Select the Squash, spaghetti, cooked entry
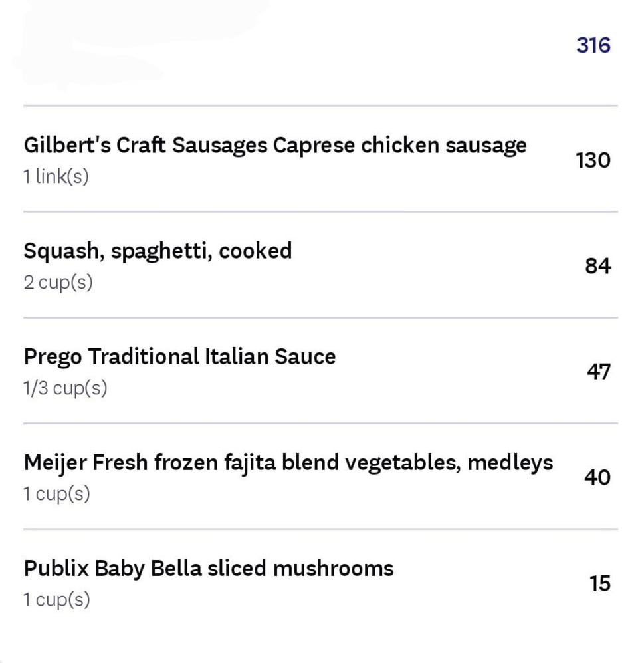The height and width of the screenshot is (663, 638). [x=158, y=251]
